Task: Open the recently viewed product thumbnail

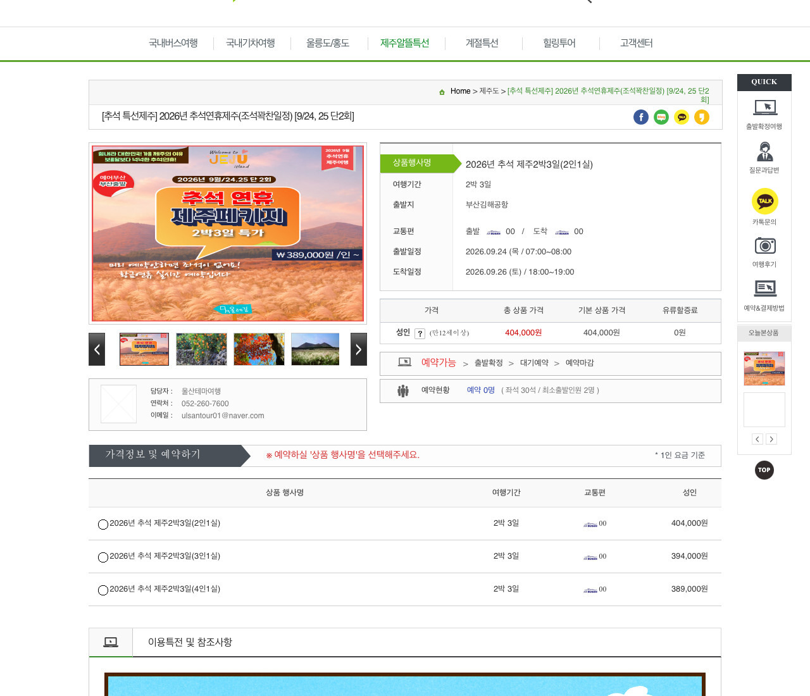Action: tap(764, 368)
